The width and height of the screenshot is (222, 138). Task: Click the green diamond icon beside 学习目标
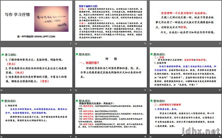3,50
